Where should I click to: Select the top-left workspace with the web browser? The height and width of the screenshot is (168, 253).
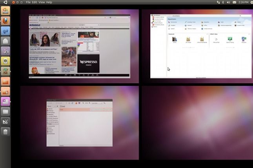tap(79, 46)
